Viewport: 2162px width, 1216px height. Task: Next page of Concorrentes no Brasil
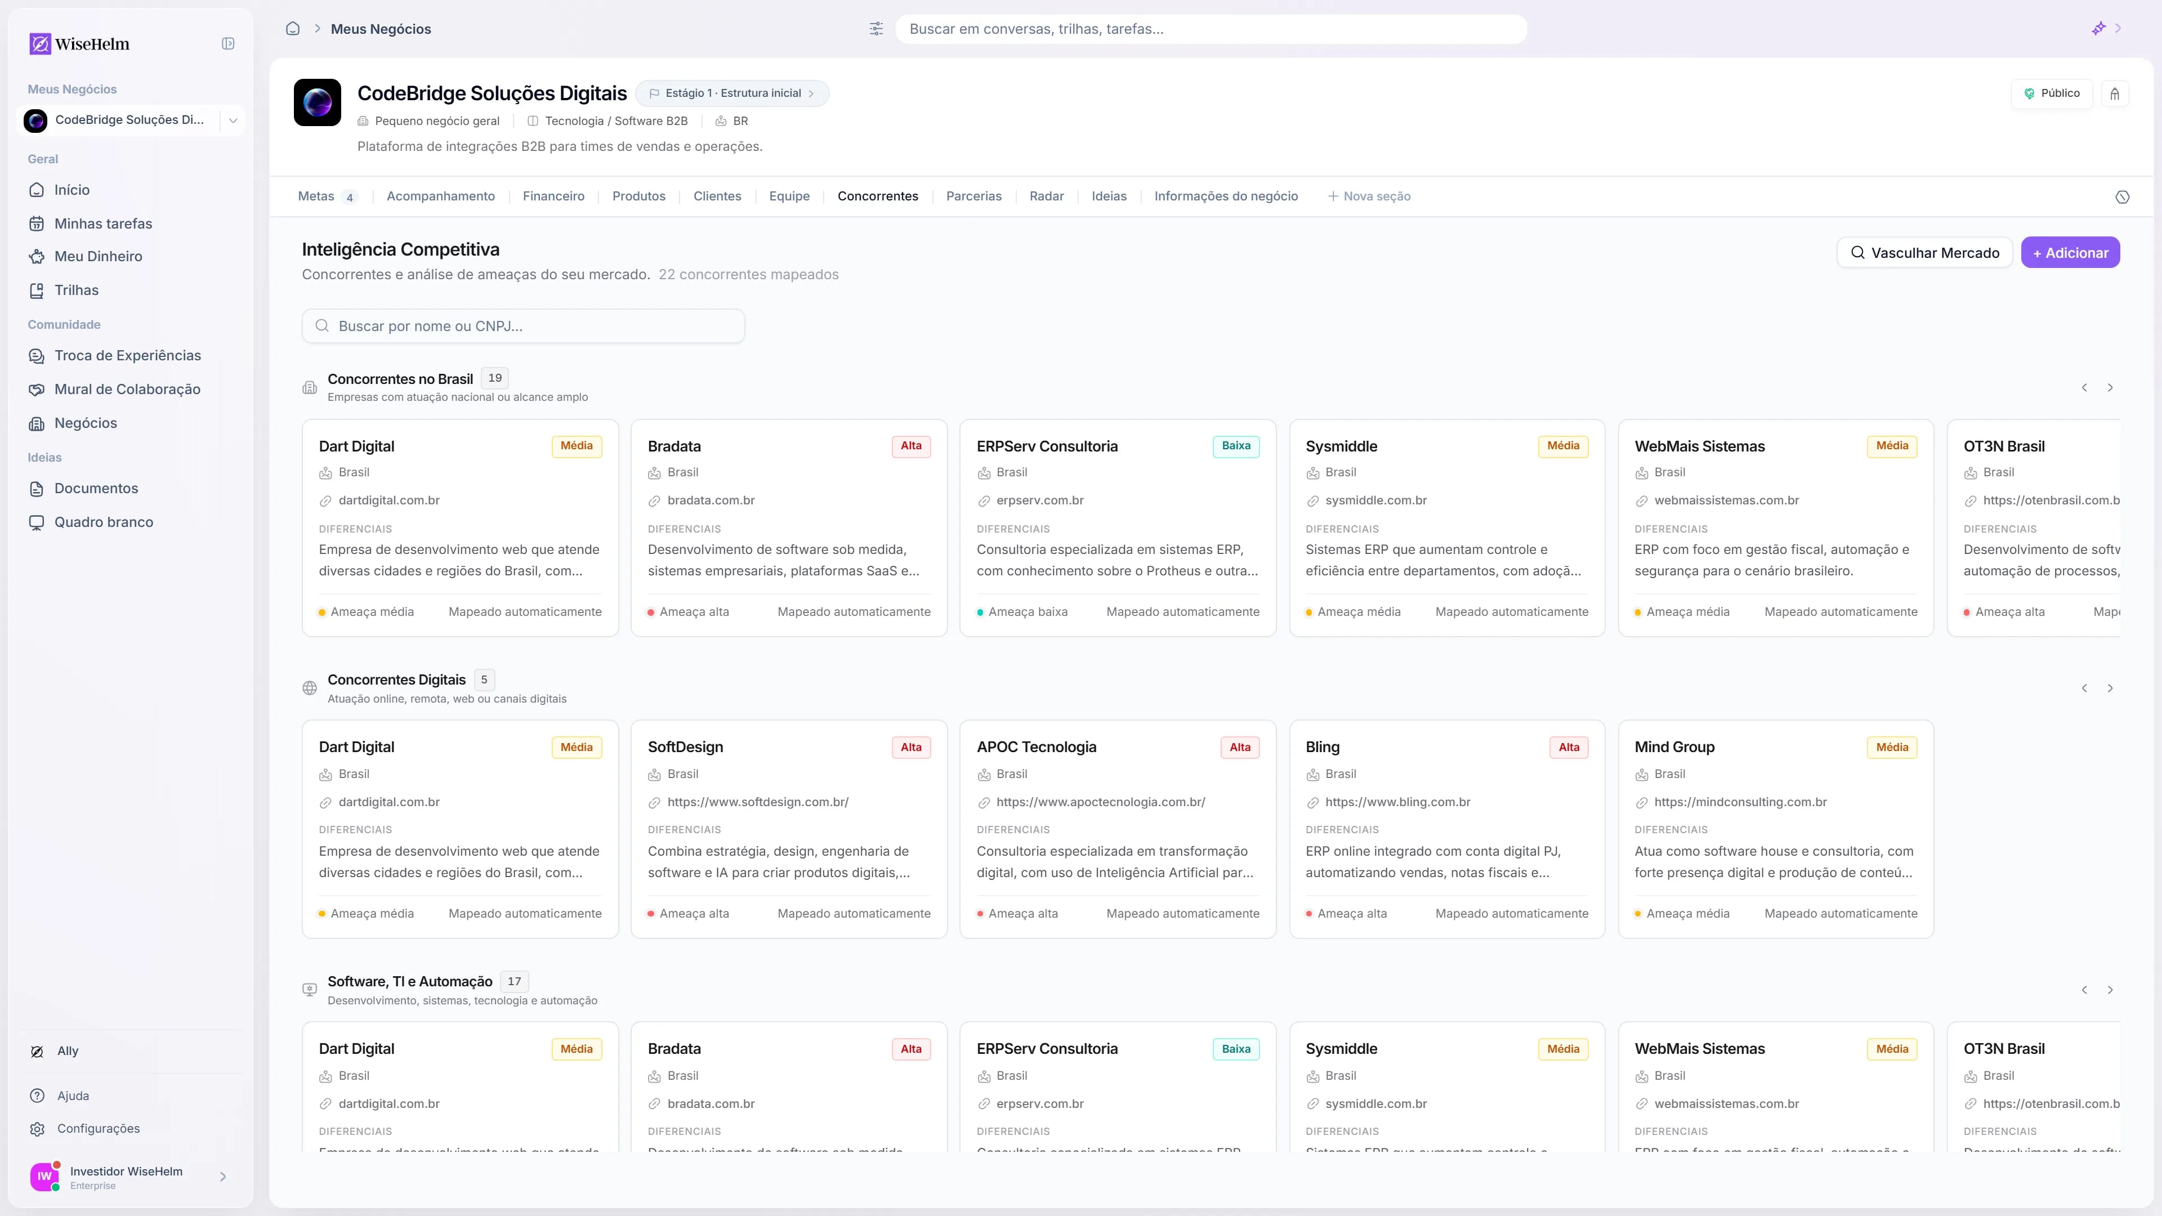[x=2110, y=388]
